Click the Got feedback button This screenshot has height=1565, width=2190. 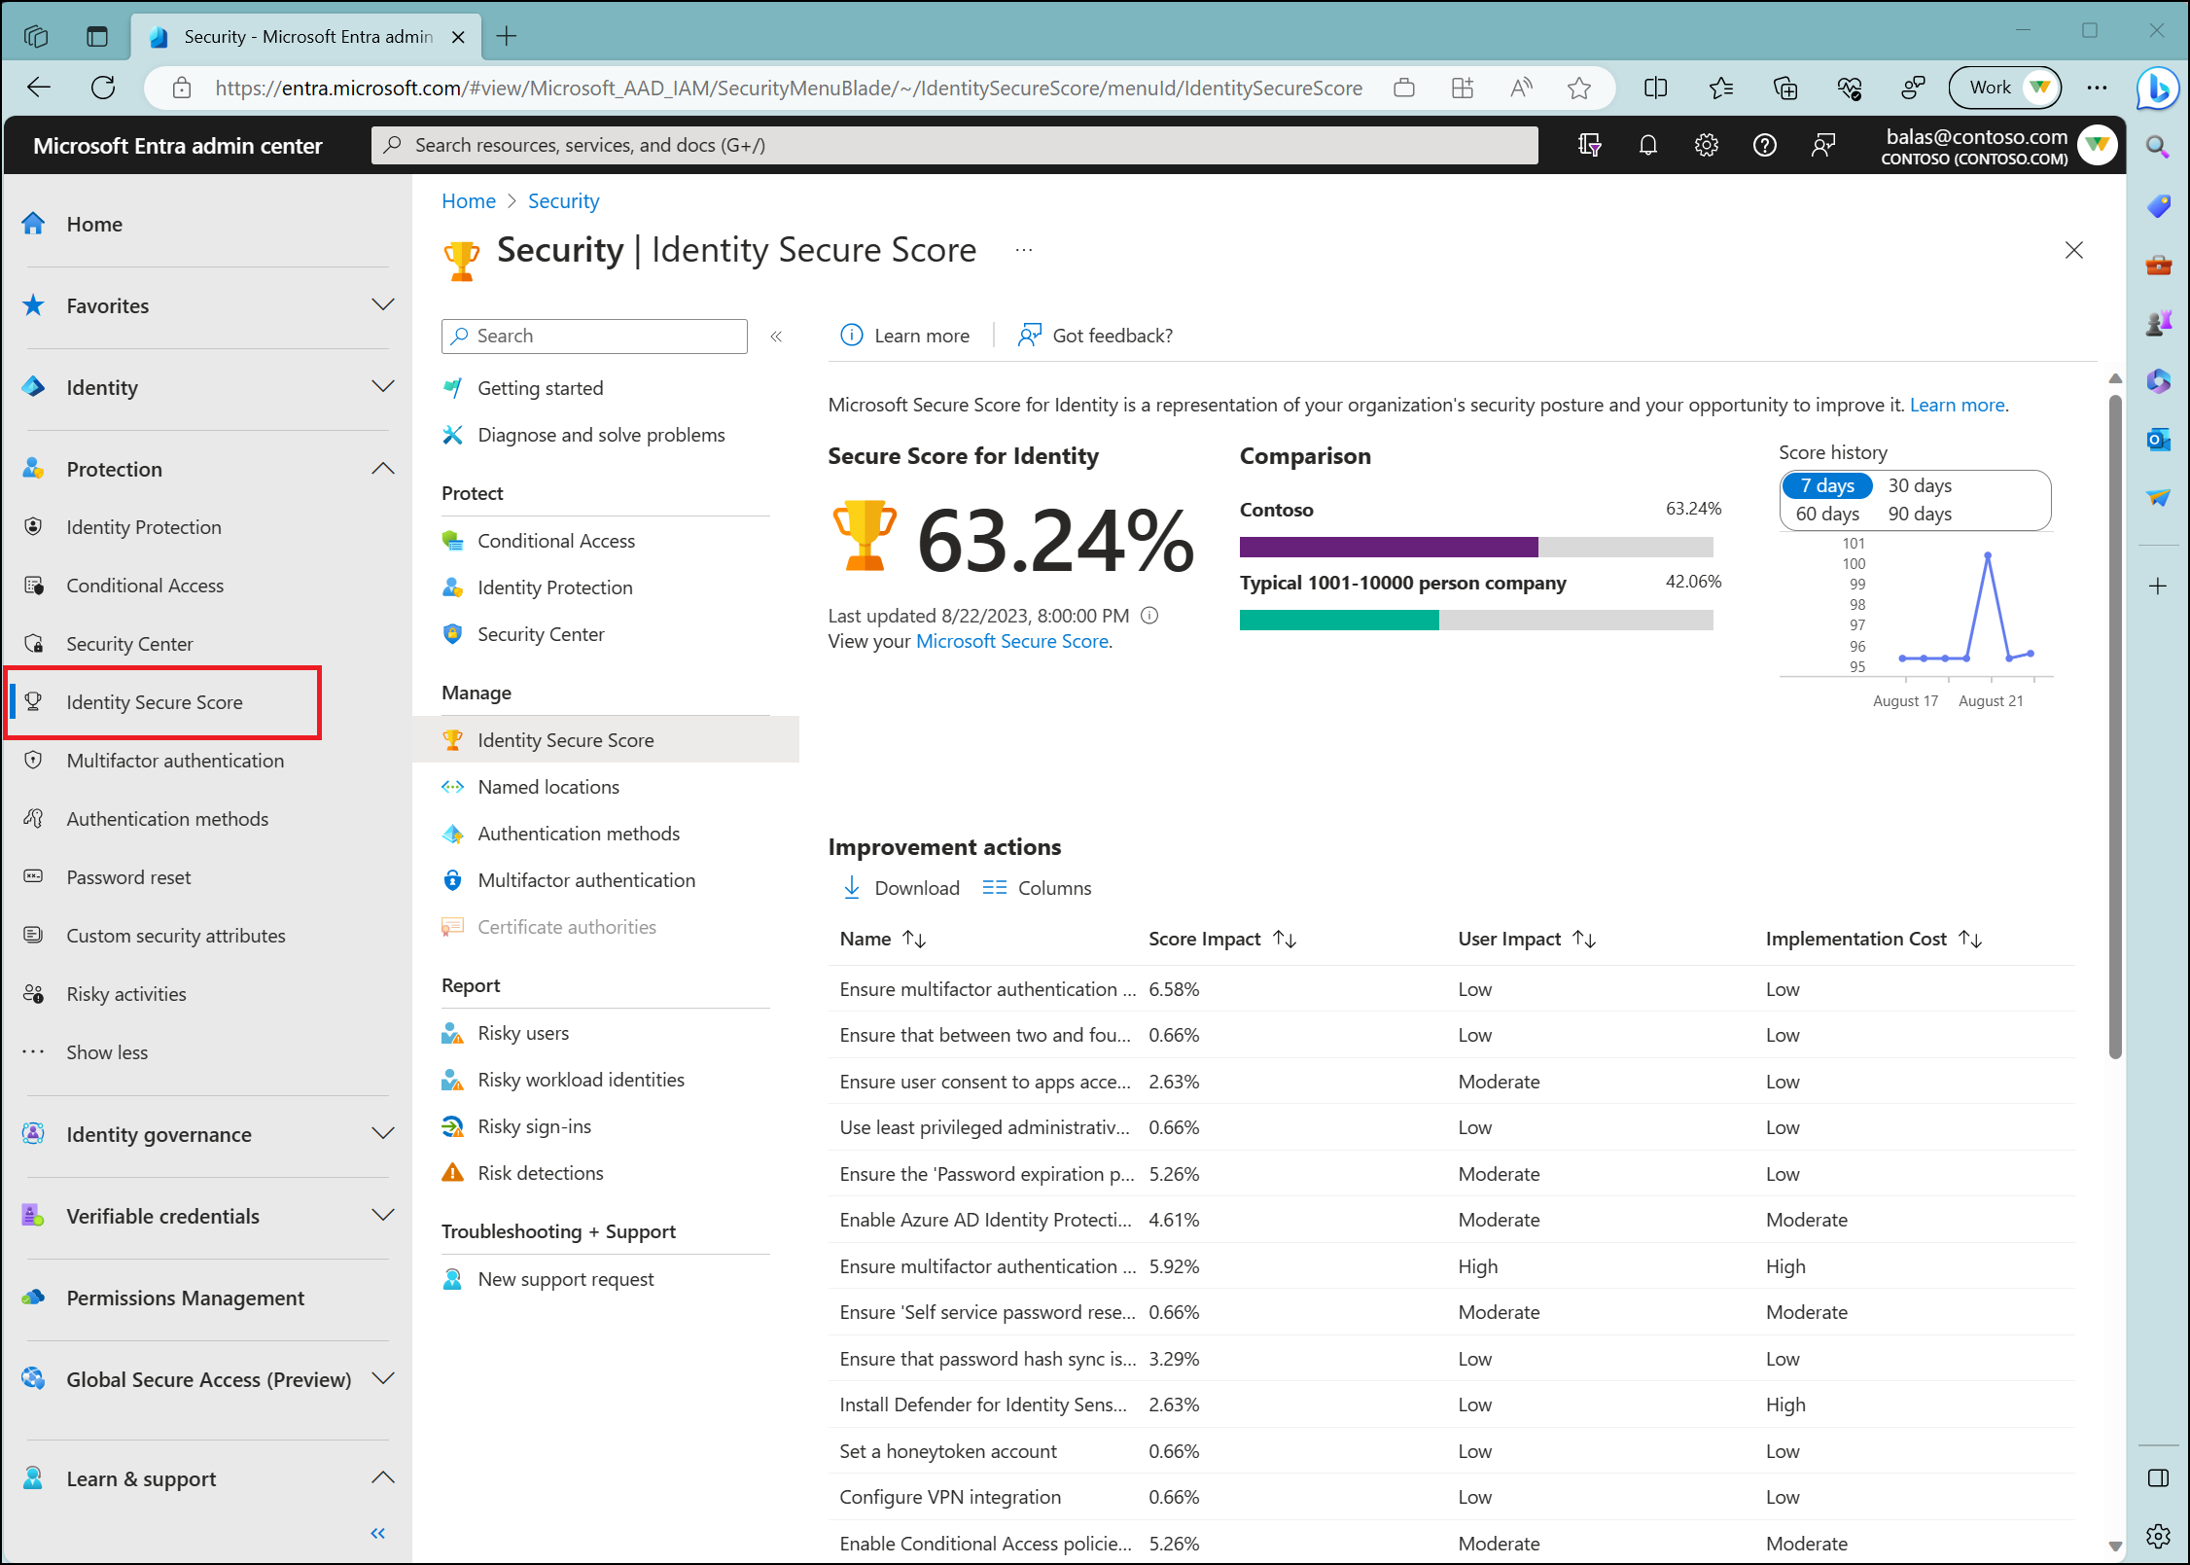(x=1096, y=334)
